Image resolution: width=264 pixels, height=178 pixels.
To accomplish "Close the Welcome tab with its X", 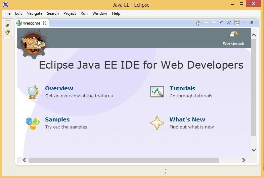I will pyautogui.click(x=45, y=23).
